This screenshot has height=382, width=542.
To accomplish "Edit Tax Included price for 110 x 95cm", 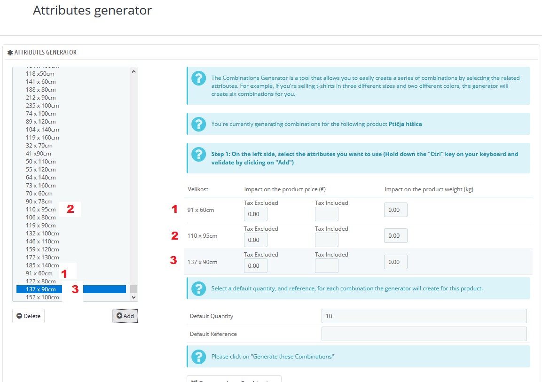I will 327,240.
